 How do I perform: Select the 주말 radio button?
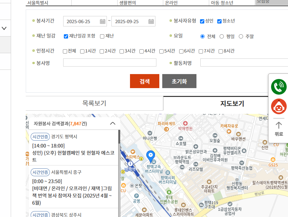point(241,36)
